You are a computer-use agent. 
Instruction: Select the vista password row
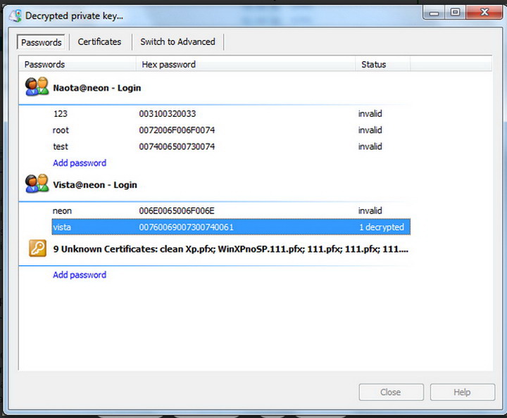231,227
